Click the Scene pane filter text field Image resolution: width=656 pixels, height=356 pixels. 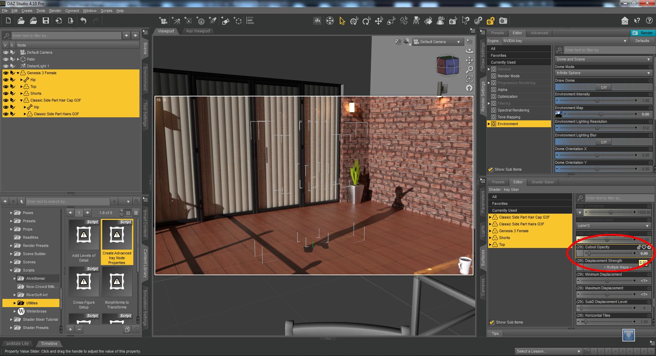point(66,36)
